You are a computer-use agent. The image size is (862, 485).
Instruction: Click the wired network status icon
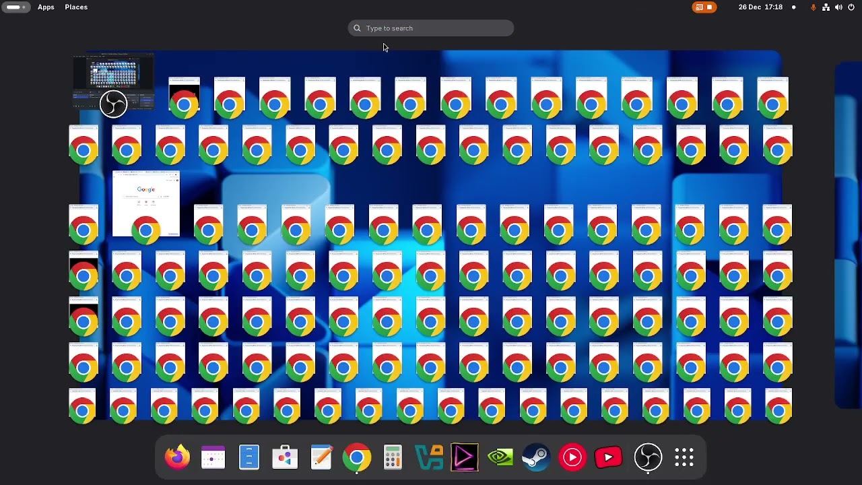tap(826, 7)
